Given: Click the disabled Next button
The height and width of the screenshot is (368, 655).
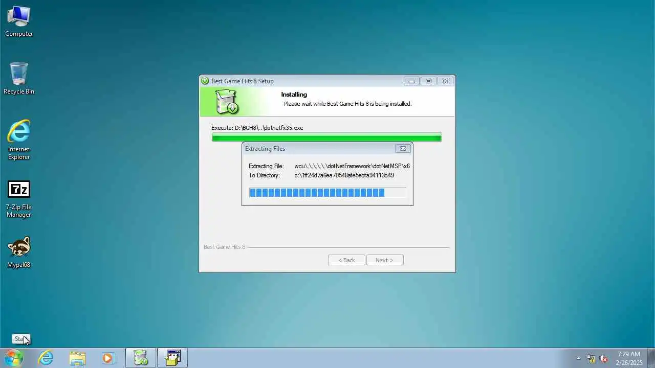Looking at the screenshot, I should point(385,260).
